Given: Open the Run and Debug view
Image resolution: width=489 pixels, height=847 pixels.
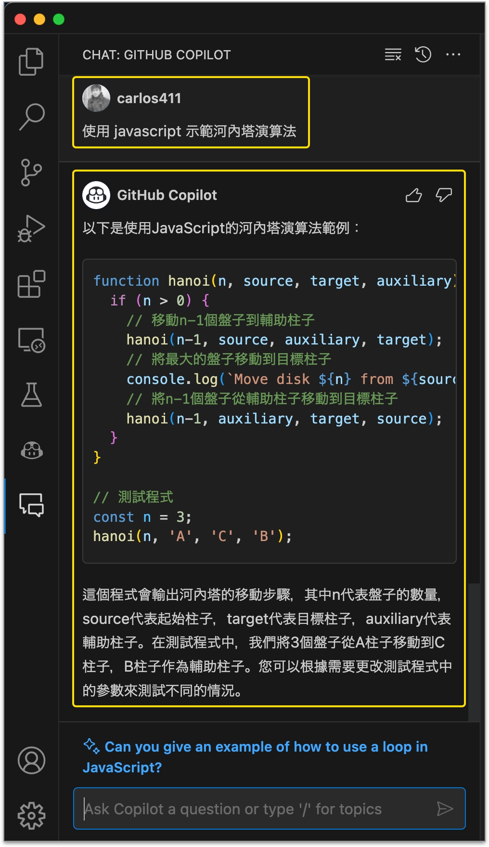Looking at the screenshot, I should tap(31, 228).
